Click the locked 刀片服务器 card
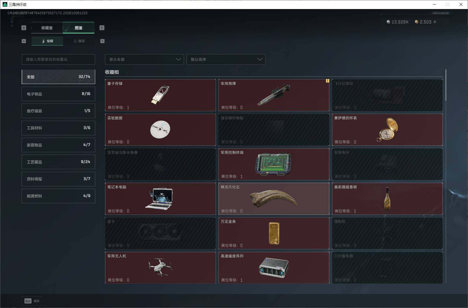468x308 pixels. coord(387,267)
